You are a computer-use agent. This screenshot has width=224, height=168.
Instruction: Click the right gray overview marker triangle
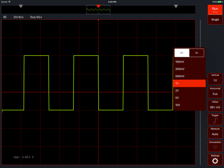click(x=176, y=6)
